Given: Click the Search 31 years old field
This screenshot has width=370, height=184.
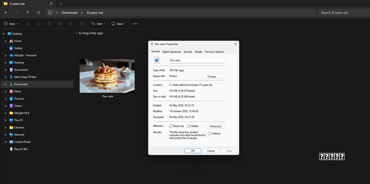Looking at the screenshot, I should [344, 13].
